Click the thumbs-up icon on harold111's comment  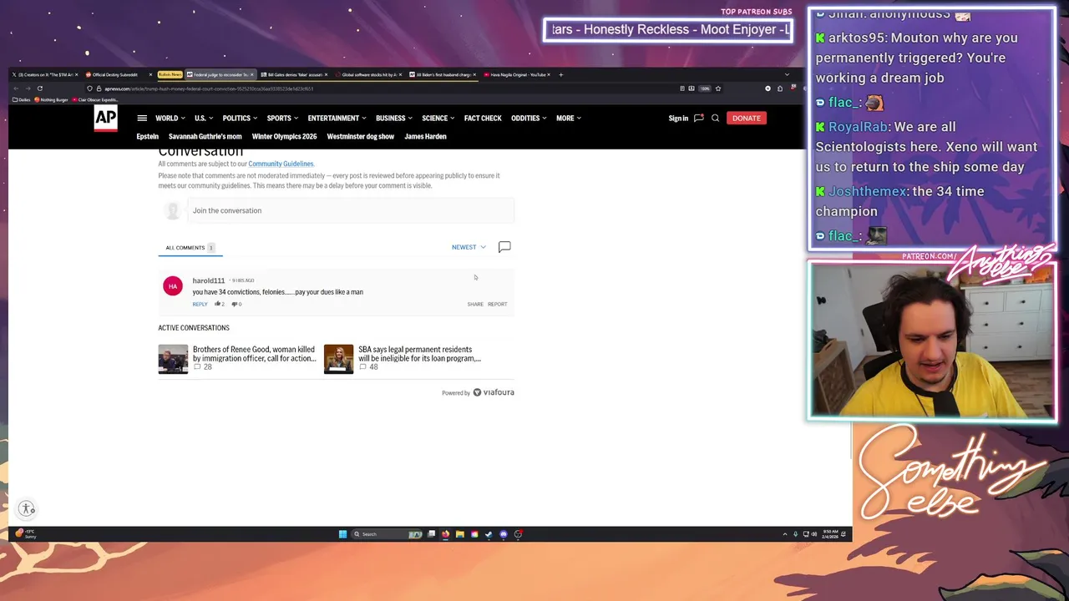point(218,304)
